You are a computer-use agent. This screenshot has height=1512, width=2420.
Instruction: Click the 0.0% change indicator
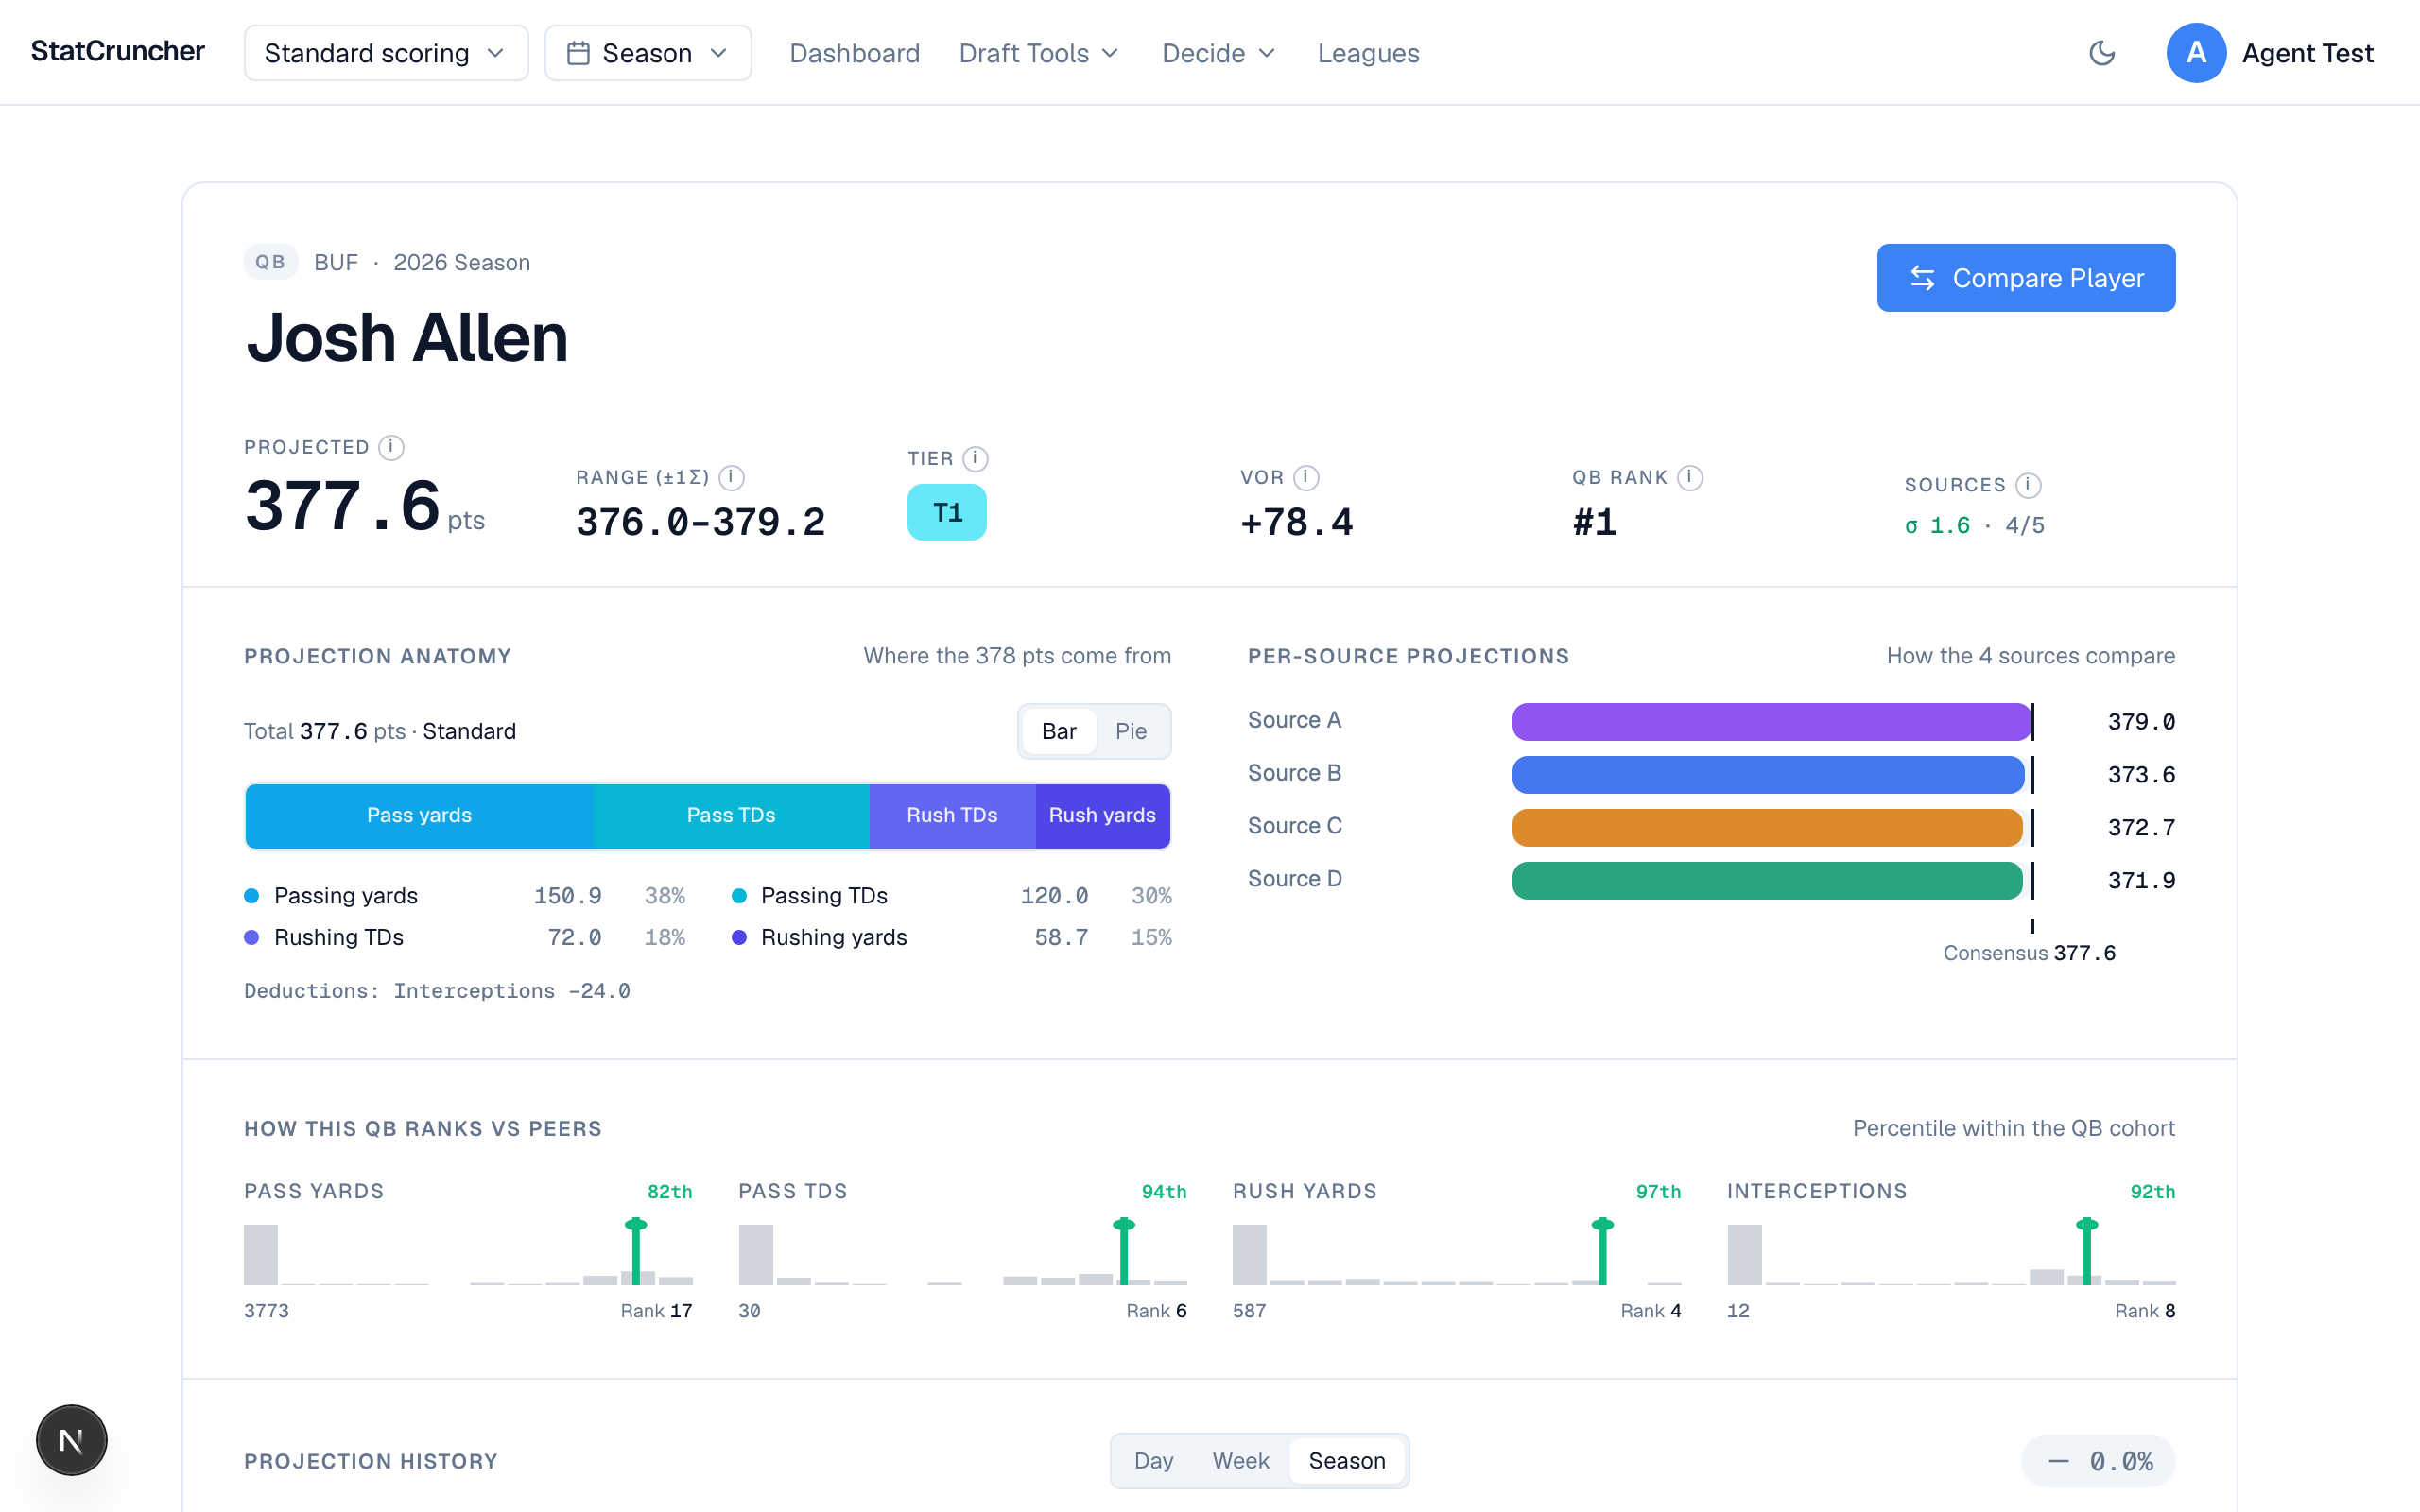pyautogui.click(x=2098, y=1461)
